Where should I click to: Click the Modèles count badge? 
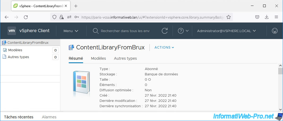(x=55, y=50)
